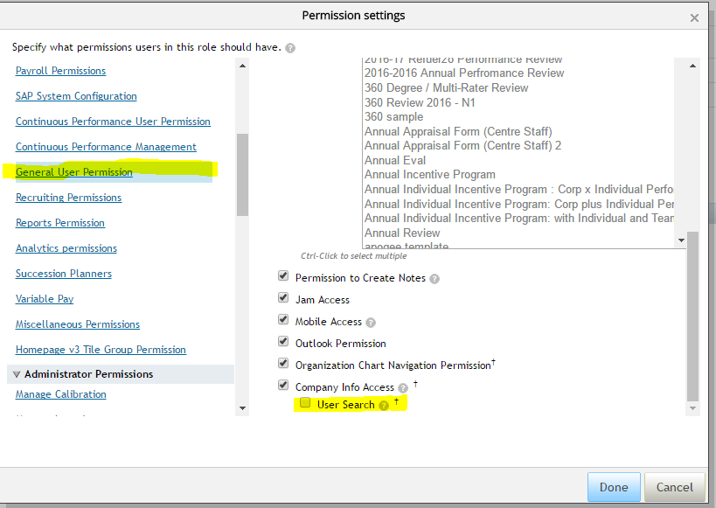716x508 pixels.
Task: Select 360 sample template
Action: click(x=393, y=117)
